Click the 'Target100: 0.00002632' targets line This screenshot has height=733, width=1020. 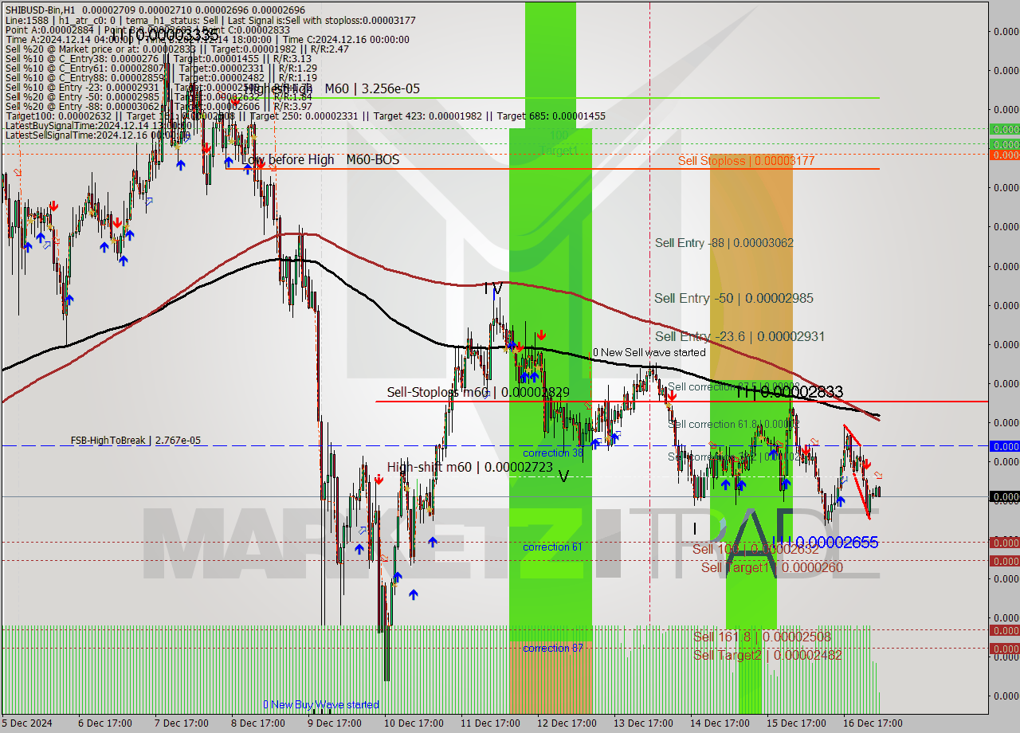(x=305, y=116)
